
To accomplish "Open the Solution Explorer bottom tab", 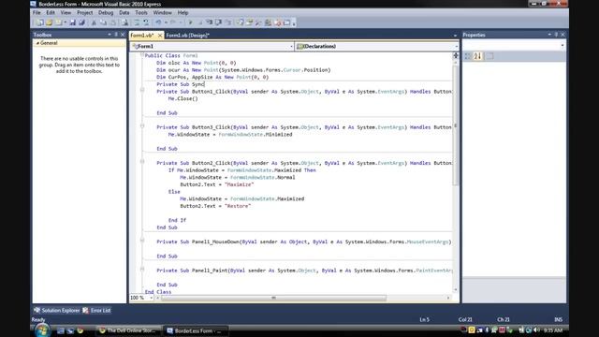I will [56, 310].
